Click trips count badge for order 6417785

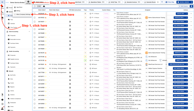pos(85,68)
